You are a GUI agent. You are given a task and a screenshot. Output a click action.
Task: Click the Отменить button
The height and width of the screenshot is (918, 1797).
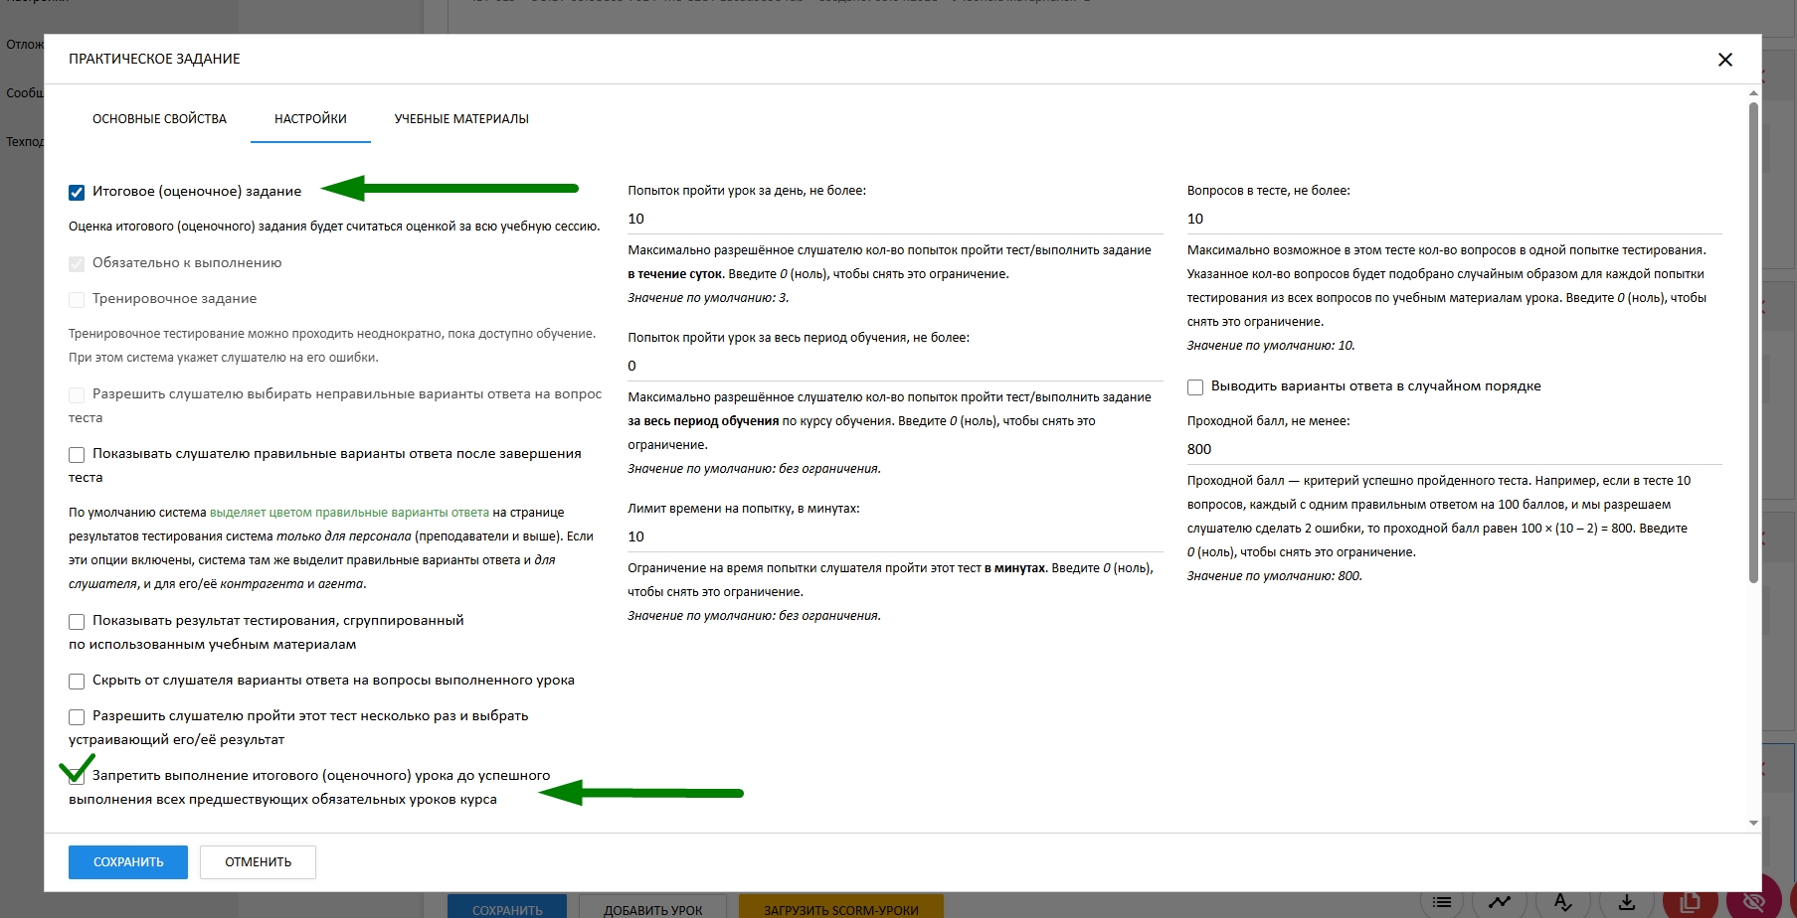click(x=258, y=862)
